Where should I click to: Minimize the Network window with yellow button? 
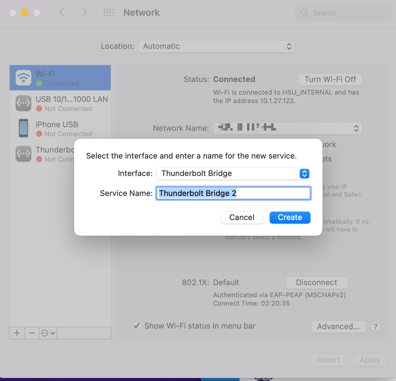(25, 13)
